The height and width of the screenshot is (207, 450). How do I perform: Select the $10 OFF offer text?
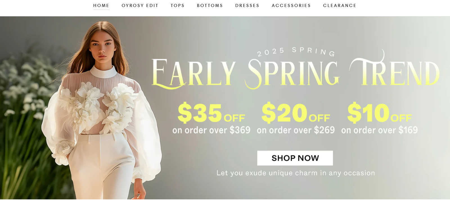click(x=379, y=113)
